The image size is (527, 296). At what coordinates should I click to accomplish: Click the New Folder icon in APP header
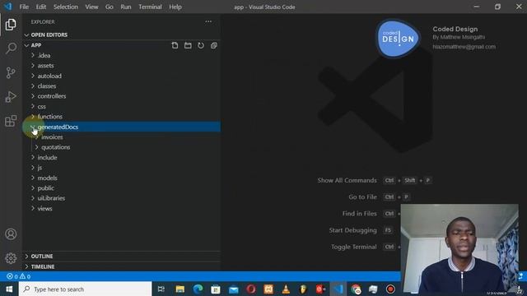coord(188,45)
